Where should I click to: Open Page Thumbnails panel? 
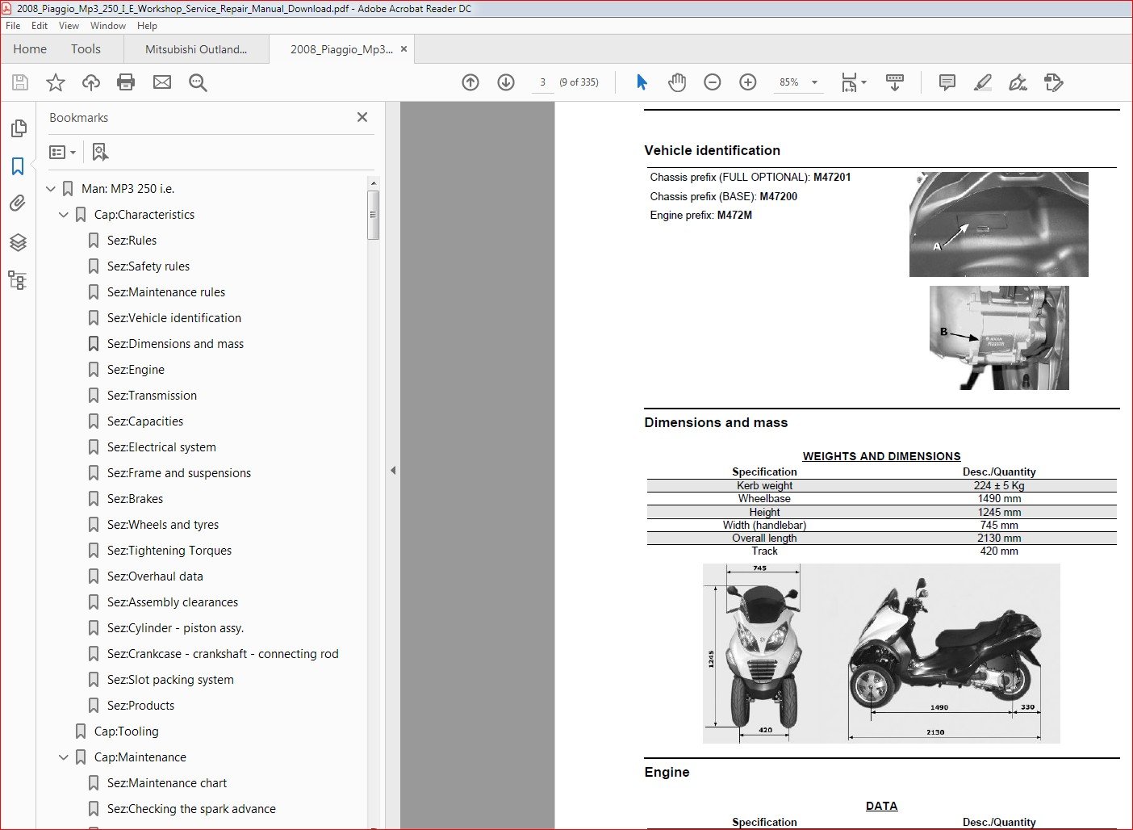point(18,128)
